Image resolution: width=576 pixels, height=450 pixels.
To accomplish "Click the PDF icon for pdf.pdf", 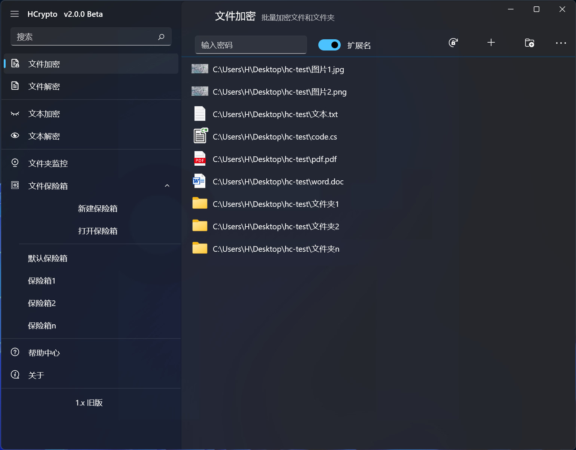I will pyautogui.click(x=200, y=159).
